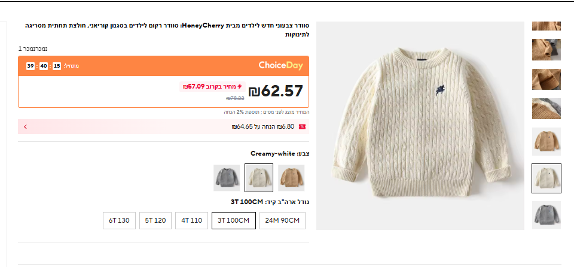Image resolution: width=574 pixels, height=267 pixels.
Task: Click the lightning bolt icon beside the upcoming price
Action: coord(240,86)
